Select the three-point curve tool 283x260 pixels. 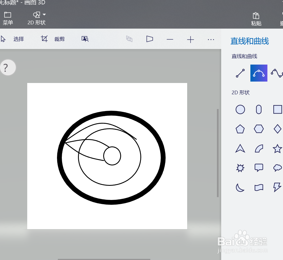click(x=259, y=73)
